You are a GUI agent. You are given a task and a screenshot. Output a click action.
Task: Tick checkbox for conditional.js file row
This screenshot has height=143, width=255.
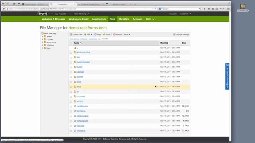[x=71, y=106]
